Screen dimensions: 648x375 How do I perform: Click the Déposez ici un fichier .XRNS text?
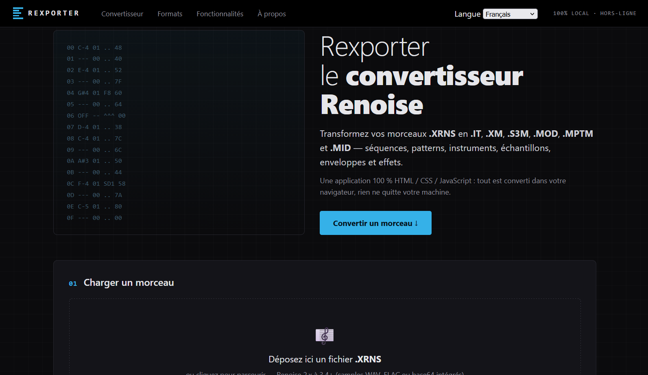tap(325, 359)
